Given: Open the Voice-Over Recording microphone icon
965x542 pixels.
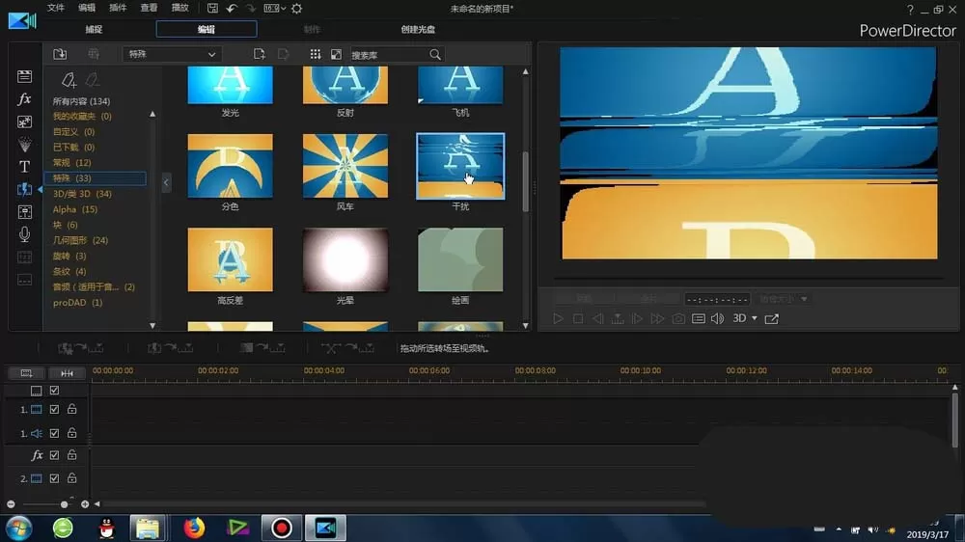Looking at the screenshot, I should click(24, 234).
